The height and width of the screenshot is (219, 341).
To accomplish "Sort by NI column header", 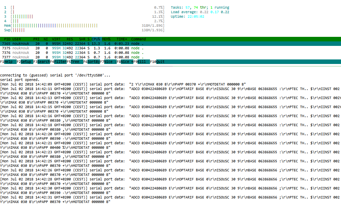I will [46, 39].
